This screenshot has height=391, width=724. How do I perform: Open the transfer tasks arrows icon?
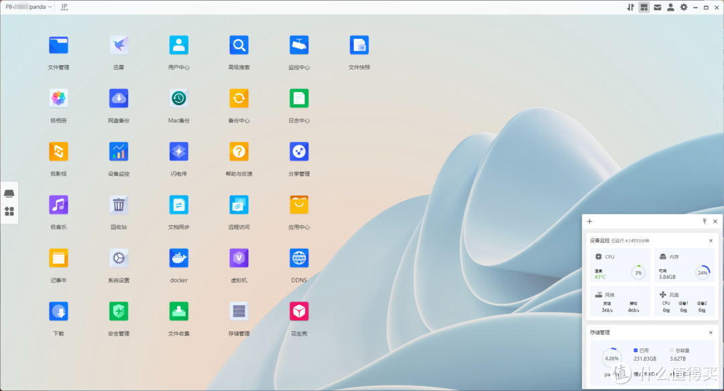[630, 7]
